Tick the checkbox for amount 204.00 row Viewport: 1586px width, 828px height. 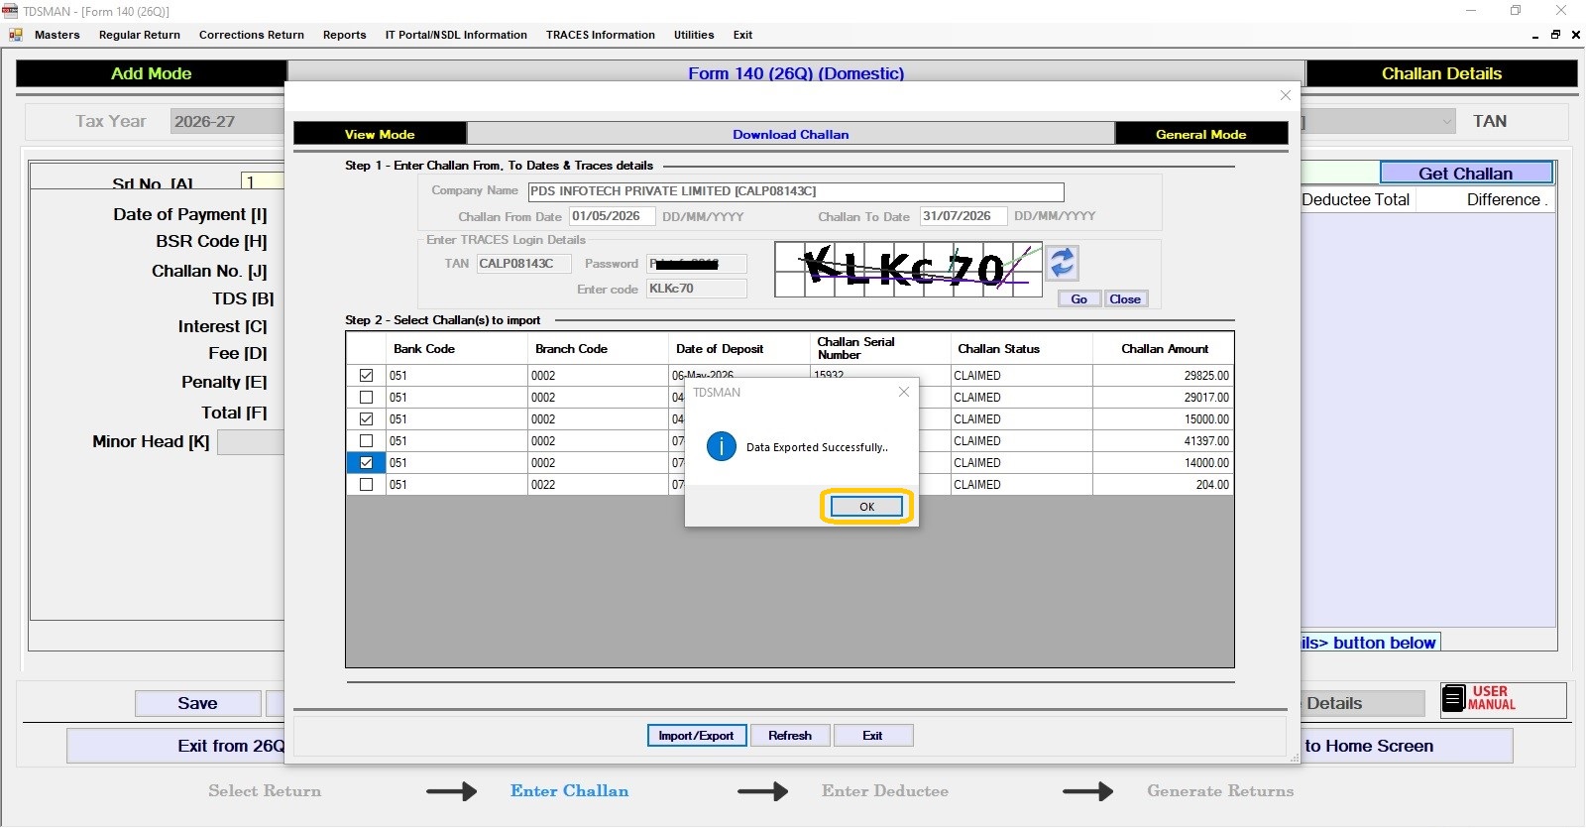[x=367, y=485]
